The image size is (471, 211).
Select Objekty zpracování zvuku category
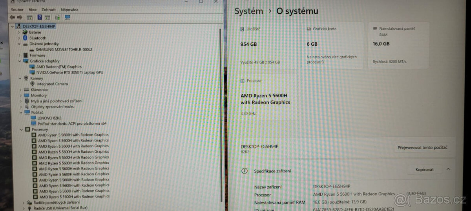click(x=53, y=106)
